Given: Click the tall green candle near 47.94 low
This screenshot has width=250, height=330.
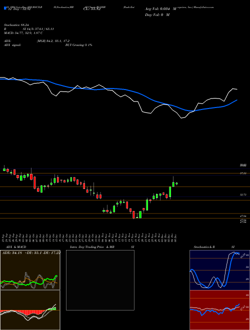Looking at the screenshot, I should [x=140, y=214].
